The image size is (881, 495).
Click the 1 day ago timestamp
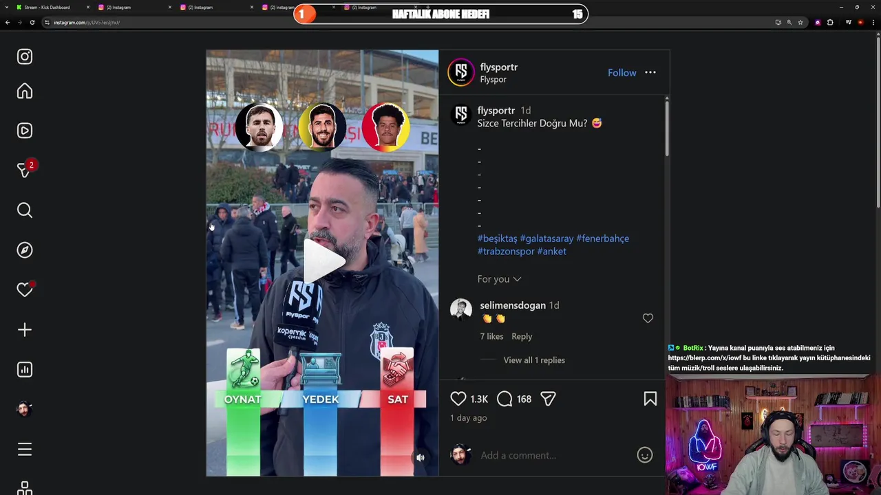coord(469,418)
